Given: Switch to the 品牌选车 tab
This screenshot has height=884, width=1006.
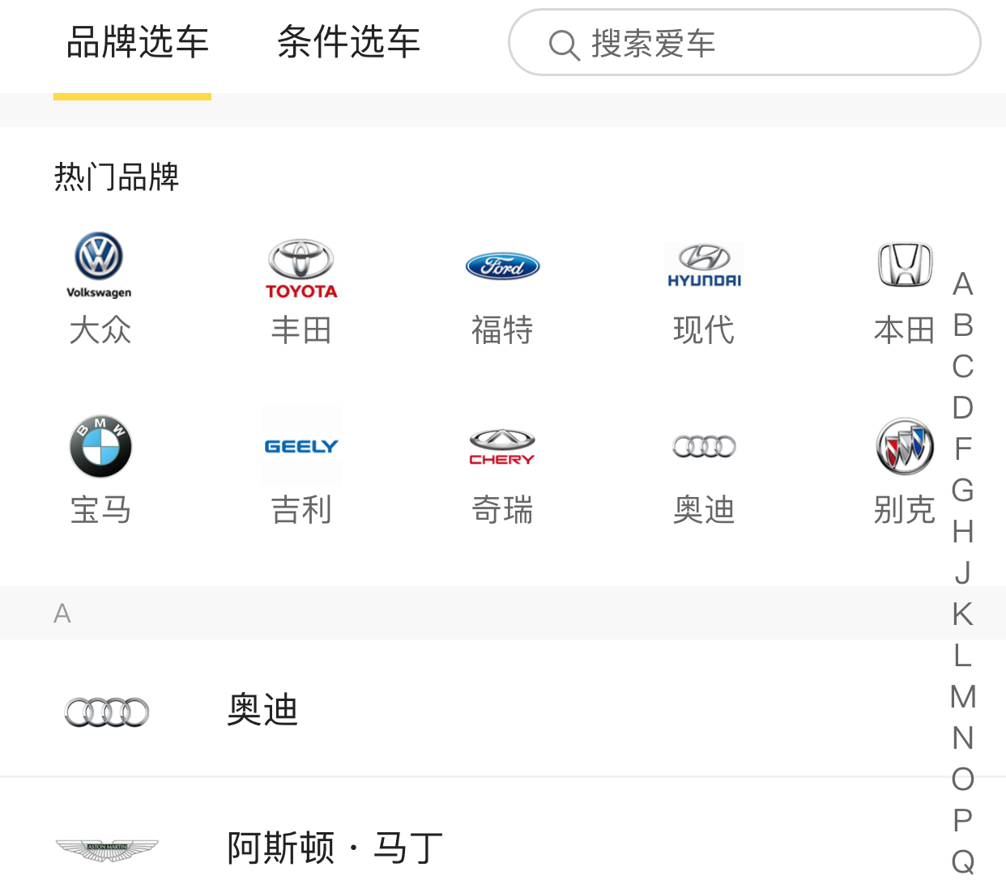Looking at the screenshot, I should point(138,42).
